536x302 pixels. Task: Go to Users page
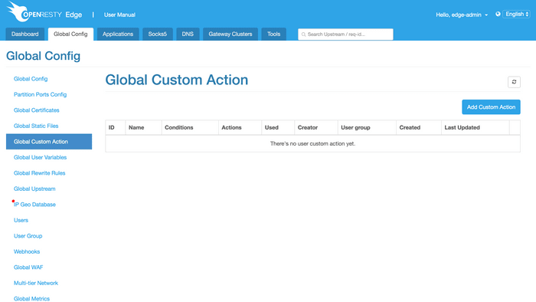[x=21, y=220]
